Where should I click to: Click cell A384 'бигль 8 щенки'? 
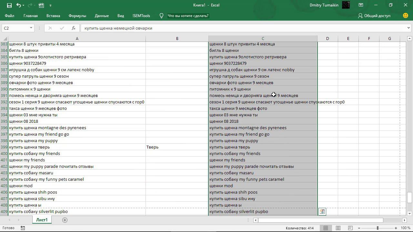click(x=77, y=50)
